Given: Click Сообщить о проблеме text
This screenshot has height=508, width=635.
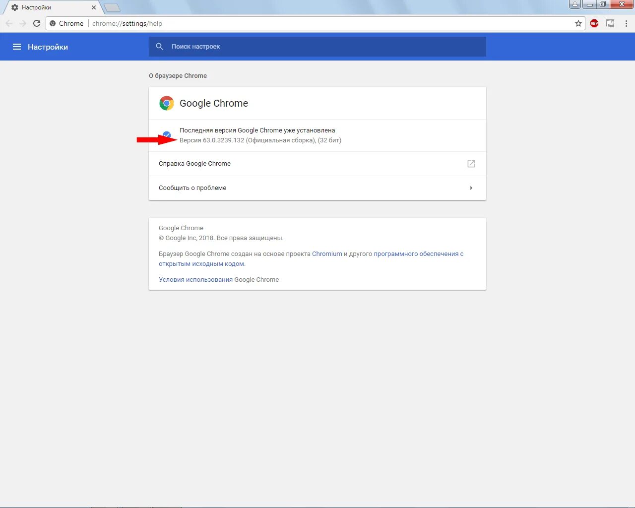Looking at the screenshot, I should coord(192,188).
